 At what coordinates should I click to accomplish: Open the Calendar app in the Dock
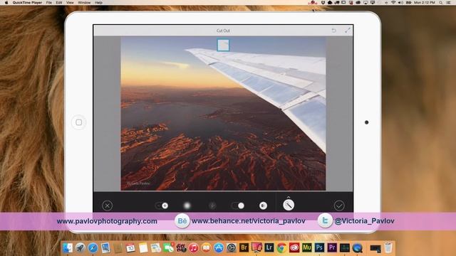pyautogui.click(x=130, y=247)
